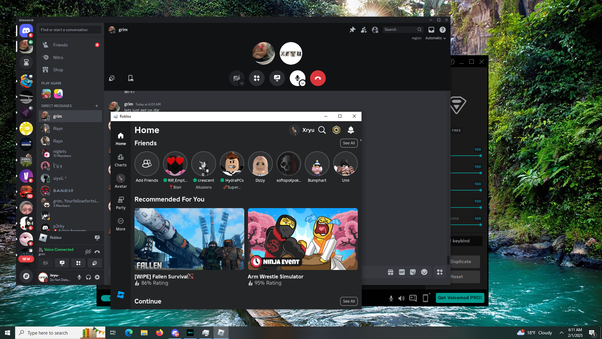Screen dimensions: 602x339
Task: Click the Roblox search magnifier icon
Action: pos(322,130)
